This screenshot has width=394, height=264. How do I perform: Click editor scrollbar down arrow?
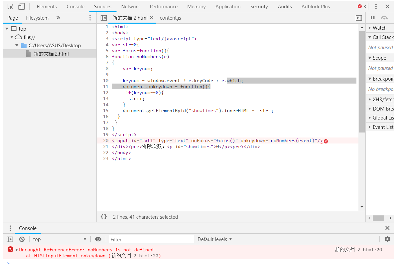362,207
